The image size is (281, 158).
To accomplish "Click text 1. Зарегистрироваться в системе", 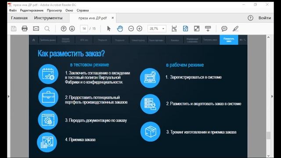I will [194, 77].
